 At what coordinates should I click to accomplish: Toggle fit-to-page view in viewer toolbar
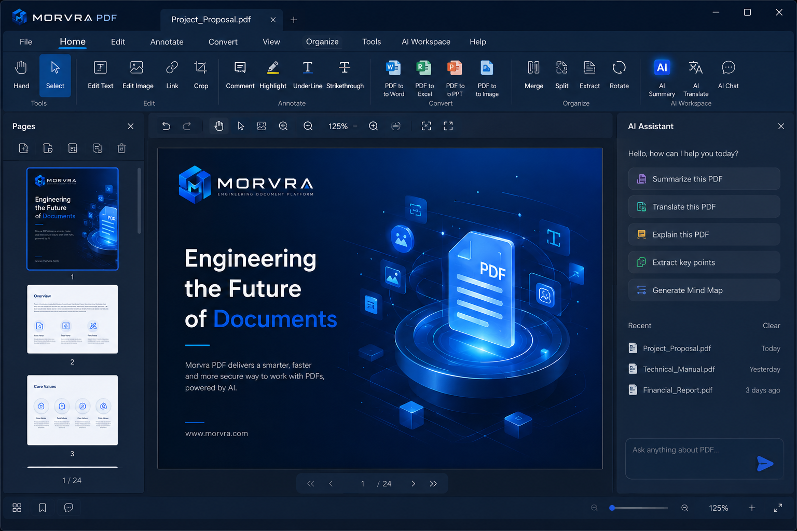(x=427, y=126)
